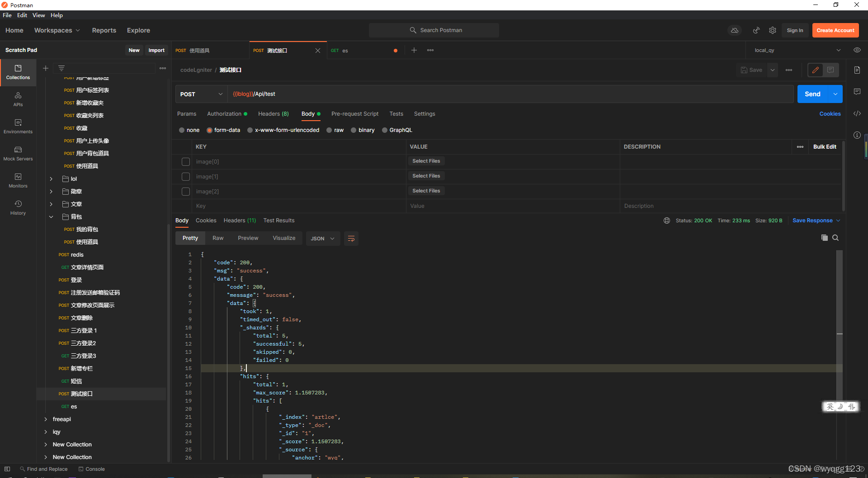Open the local_qy environment dropdown
Image resolution: width=868 pixels, height=478 pixels.
pyautogui.click(x=797, y=50)
